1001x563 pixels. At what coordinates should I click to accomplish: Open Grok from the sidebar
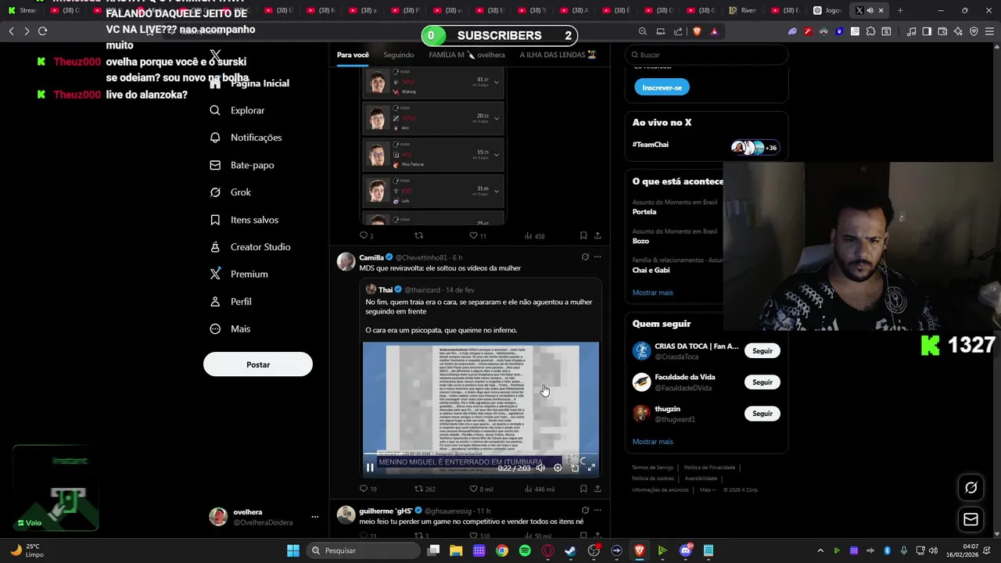pos(231,192)
